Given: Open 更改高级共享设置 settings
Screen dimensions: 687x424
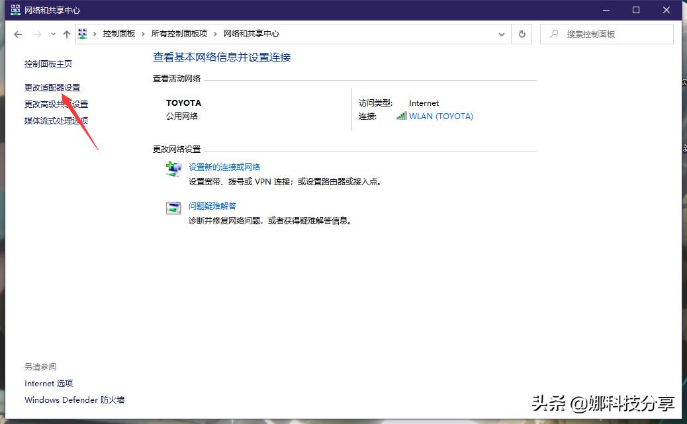Looking at the screenshot, I should point(55,104).
